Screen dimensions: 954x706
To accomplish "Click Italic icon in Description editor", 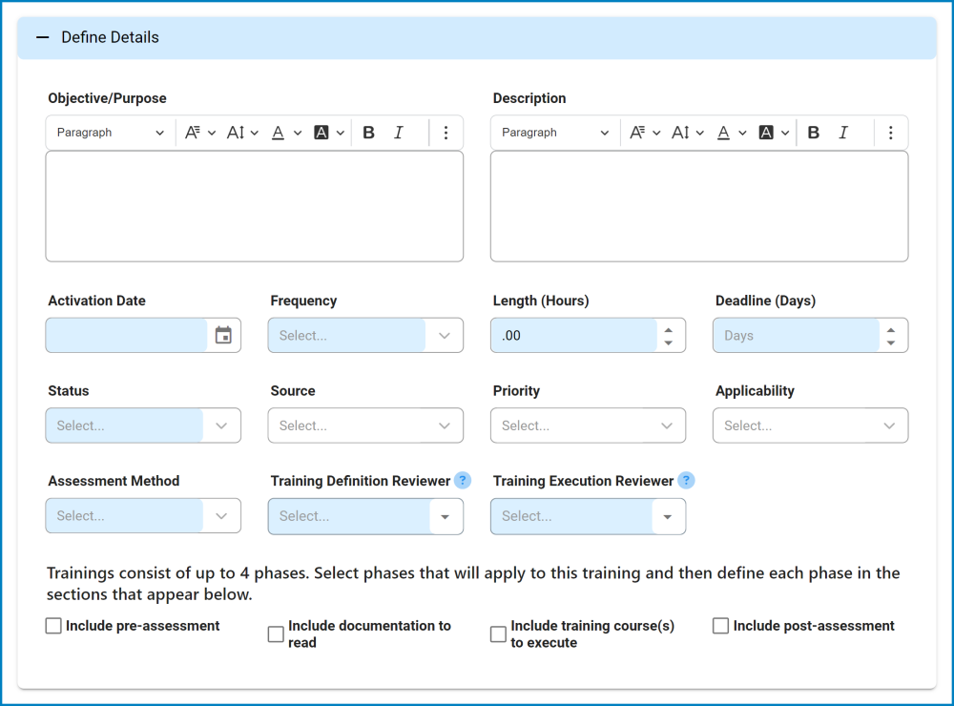I will click(843, 133).
